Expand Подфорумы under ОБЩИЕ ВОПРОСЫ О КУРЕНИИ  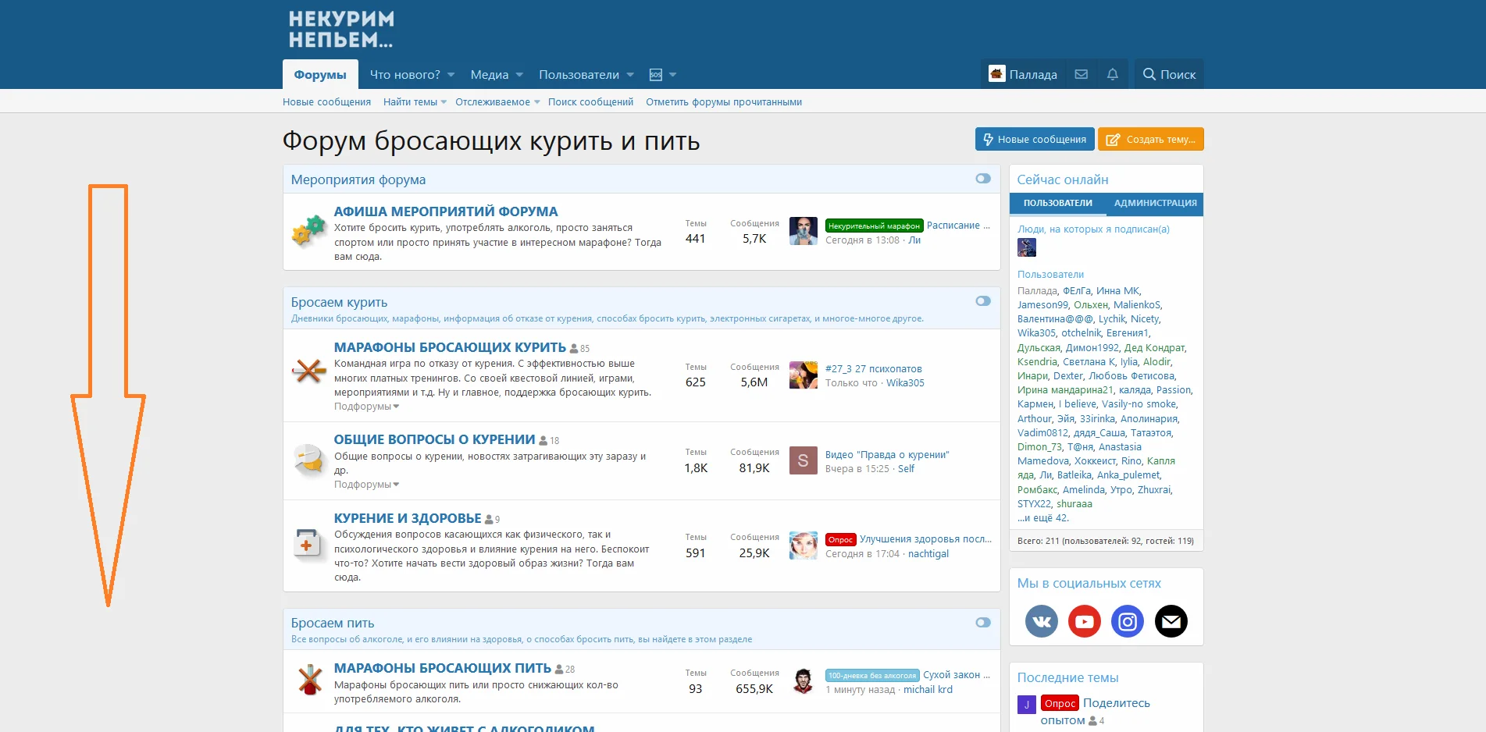pos(365,484)
